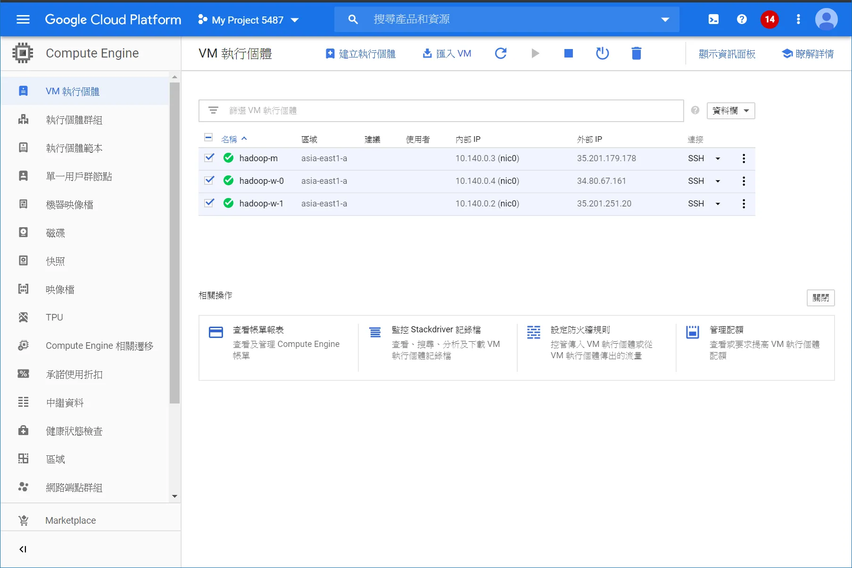Reset the selected VM instances

point(603,53)
